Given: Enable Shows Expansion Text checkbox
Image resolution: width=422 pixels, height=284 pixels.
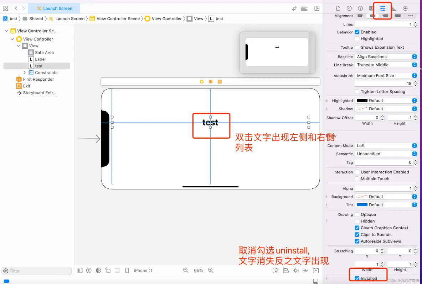Looking at the screenshot, I should (x=357, y=47).
